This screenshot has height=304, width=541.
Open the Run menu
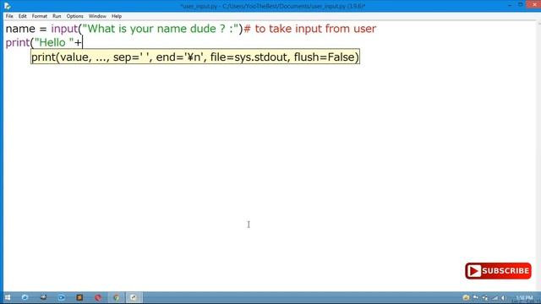click(x=57, y=16)
